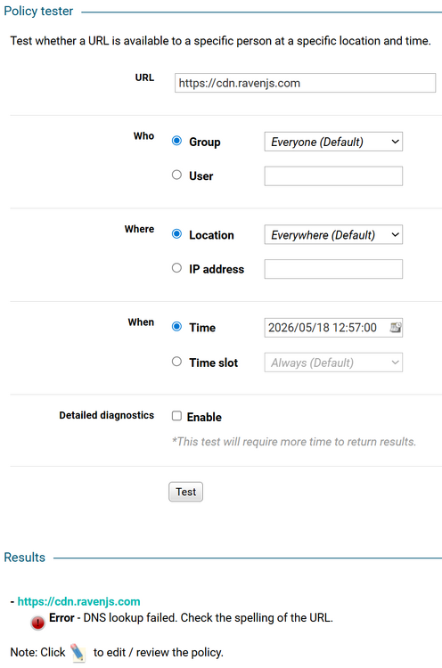
Task: Focus the URL input field
Action: click(x=305, y=83)
